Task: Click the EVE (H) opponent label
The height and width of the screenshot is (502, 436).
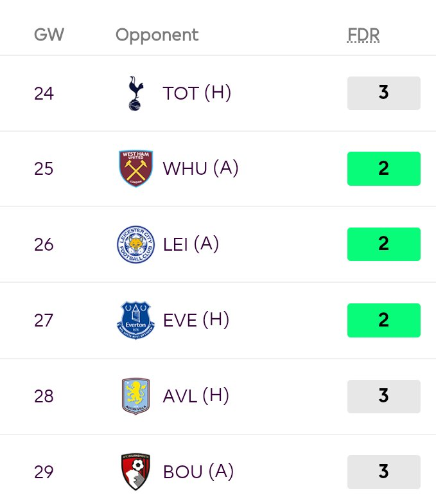Action: [x=196, y=320]
